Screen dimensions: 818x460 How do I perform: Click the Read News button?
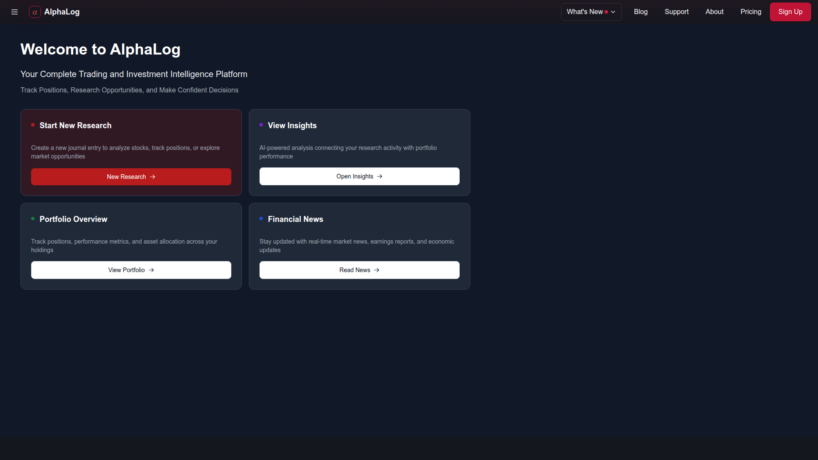(x=360, y=270)
